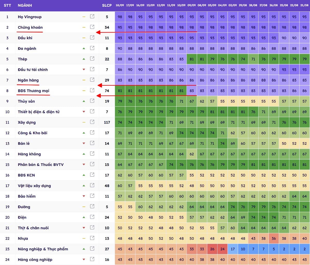Click open-in-new icon for Hàng không
This screenshot has height=265, width=310.
pos(92,154)
